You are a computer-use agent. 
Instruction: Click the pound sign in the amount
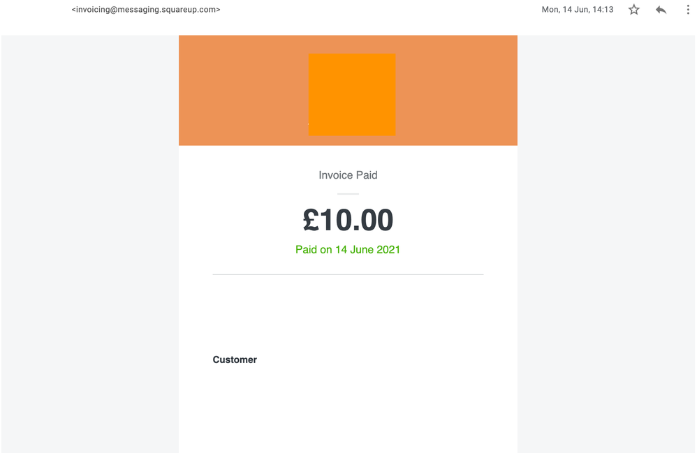pos(311,220)
